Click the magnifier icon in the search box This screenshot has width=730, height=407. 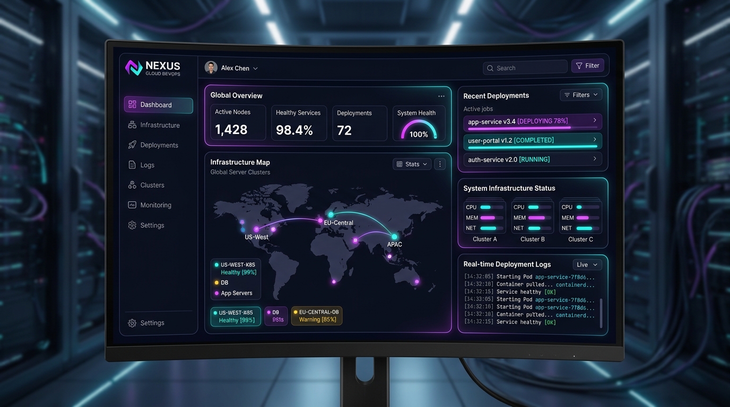[x=490, y=68]
